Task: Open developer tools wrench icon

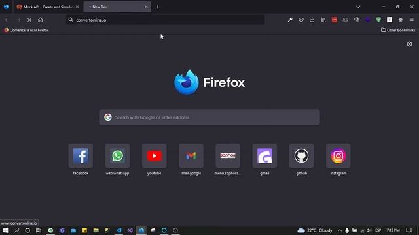Action: [290, 20]
